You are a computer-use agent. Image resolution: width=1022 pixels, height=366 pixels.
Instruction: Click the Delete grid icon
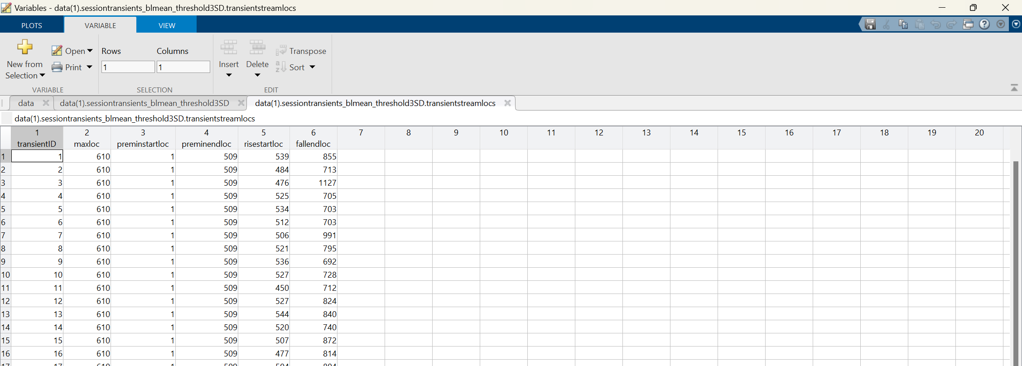click(x=257, y=48)
